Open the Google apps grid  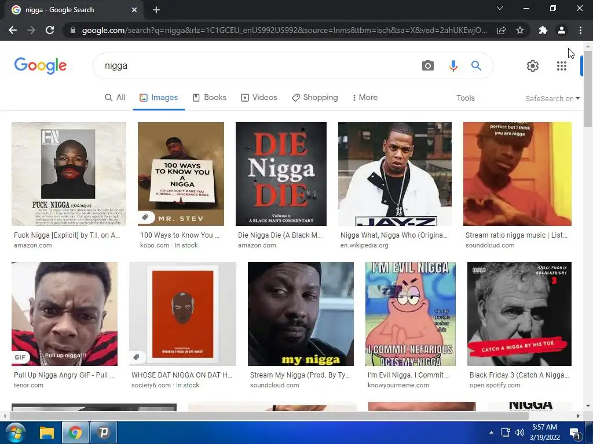tap(562, 66)
